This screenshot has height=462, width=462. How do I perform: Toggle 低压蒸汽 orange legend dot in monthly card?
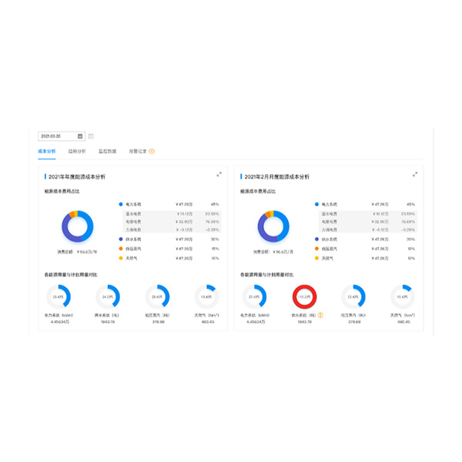pos(316,249)
